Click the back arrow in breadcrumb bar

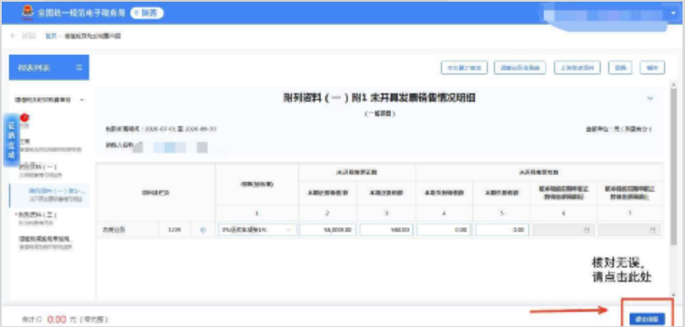[x=13, y=36]
